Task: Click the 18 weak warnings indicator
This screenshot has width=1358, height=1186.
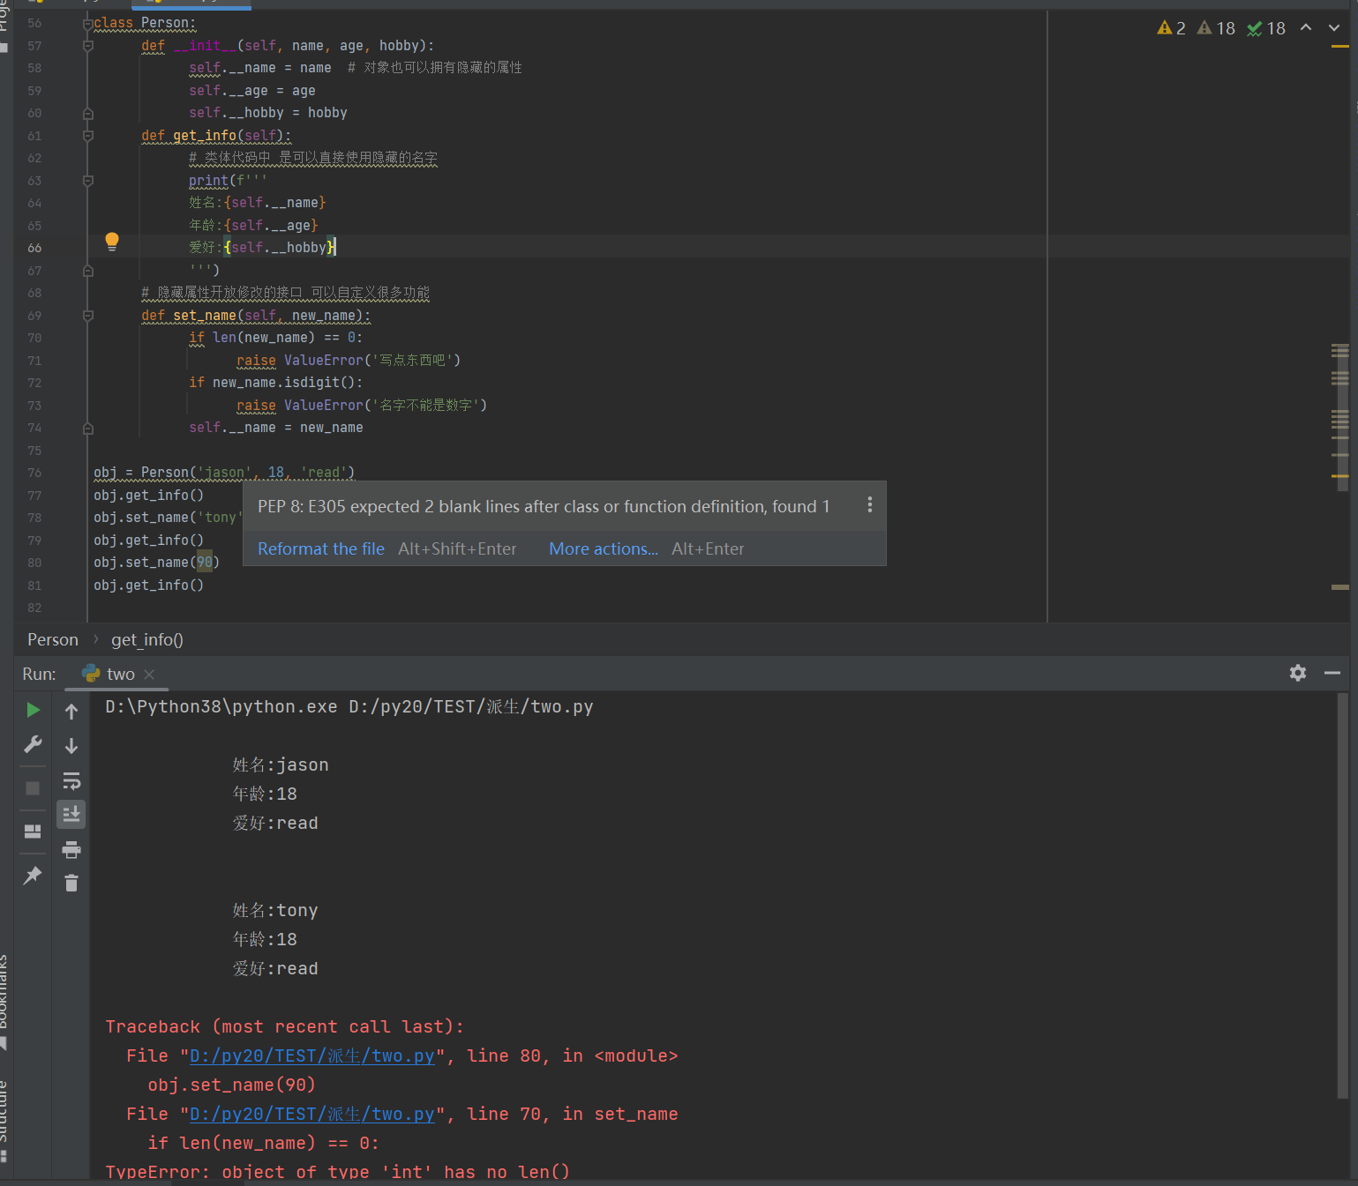Action: pos(1216,28)
